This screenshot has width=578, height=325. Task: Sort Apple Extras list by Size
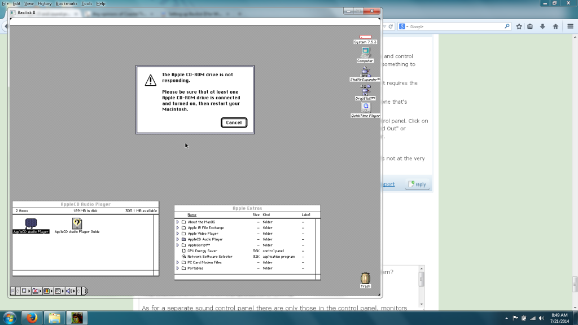(x=256, y=215)
